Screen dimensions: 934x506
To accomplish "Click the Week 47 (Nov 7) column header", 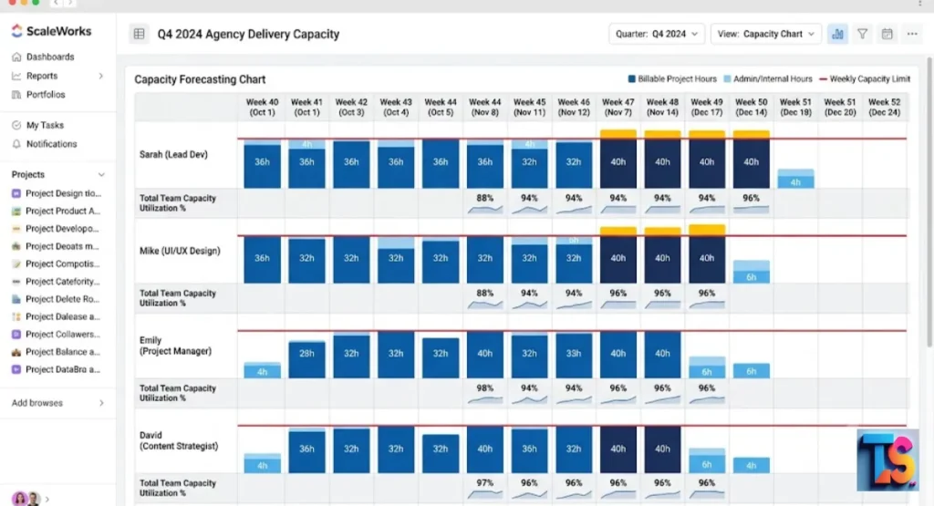I will tap(617, 108).
